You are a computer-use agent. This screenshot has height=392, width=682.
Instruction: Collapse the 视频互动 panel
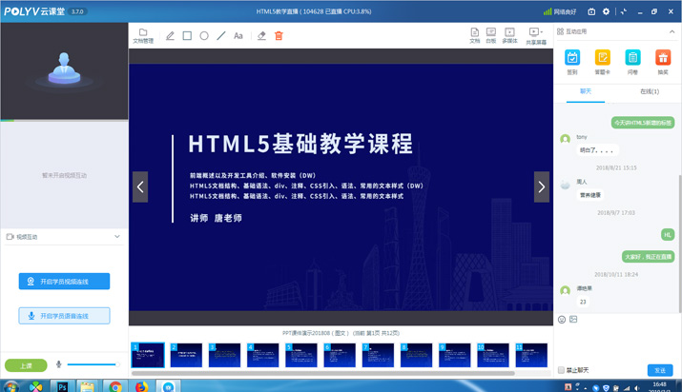coord(117,237)
